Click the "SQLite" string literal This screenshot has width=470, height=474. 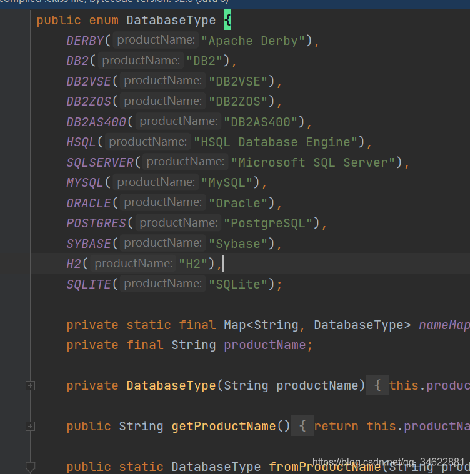coord(238,284)
